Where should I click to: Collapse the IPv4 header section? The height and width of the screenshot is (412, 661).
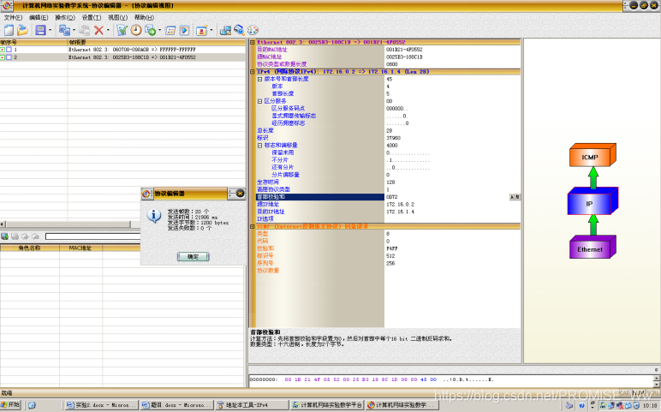pos(253,72)
